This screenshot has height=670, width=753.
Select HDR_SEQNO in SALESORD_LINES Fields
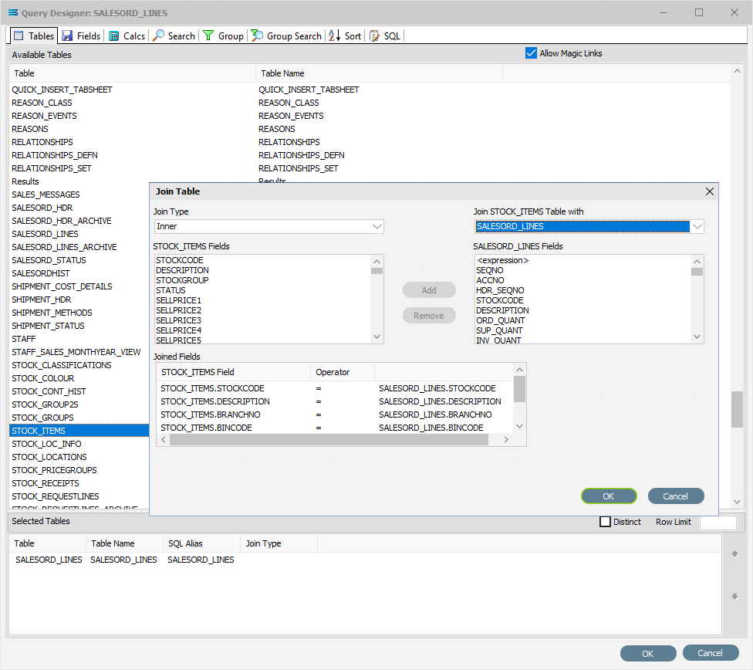(x=500, y=290)
